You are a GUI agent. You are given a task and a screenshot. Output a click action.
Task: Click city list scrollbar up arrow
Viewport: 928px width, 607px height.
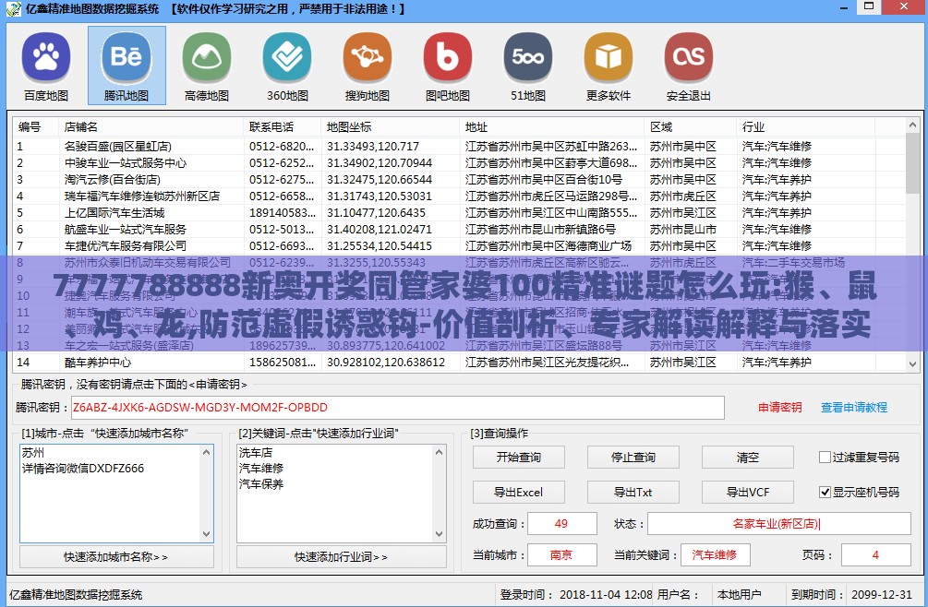[x=207, y=452]
